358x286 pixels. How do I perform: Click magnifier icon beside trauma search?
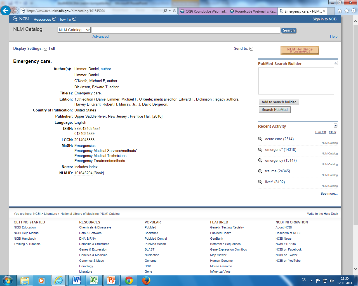pos(260,171)
